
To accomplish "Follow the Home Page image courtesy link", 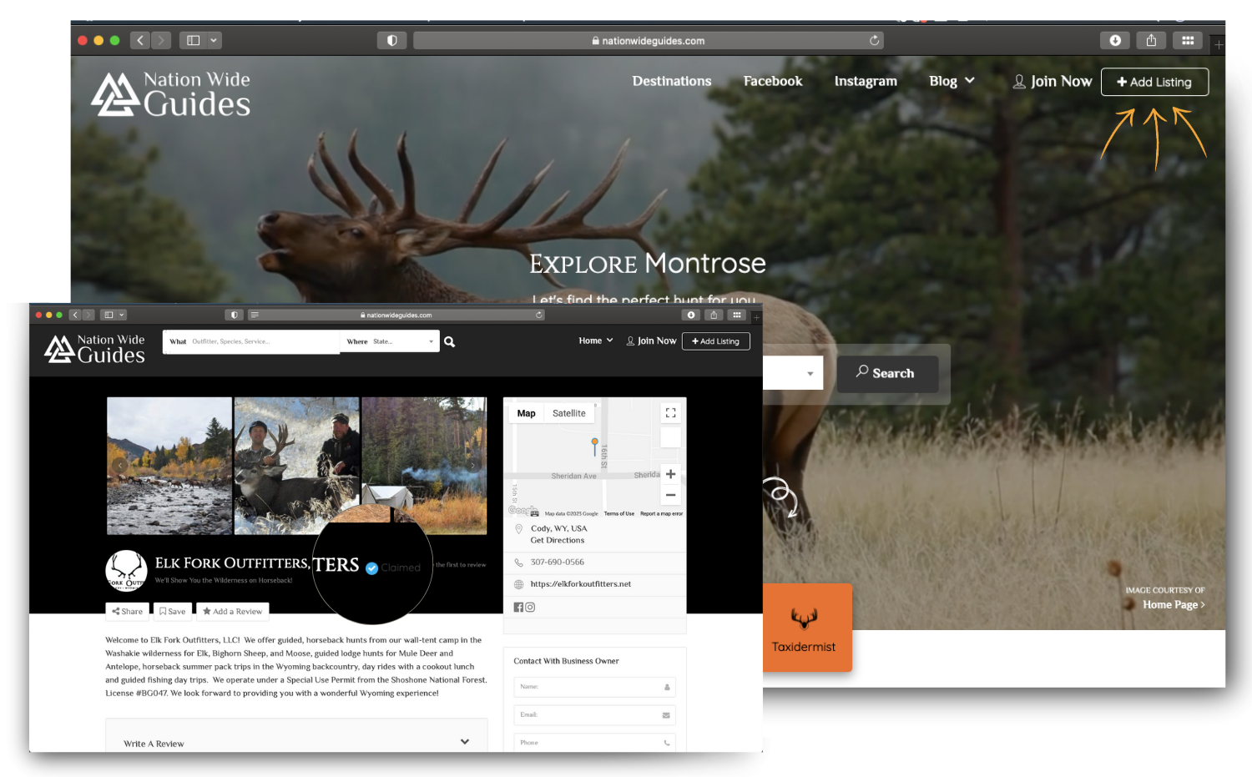I will (1174, 604).
